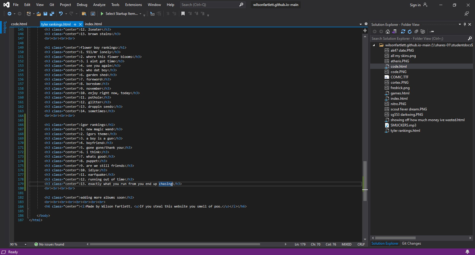
Task: Expand the New Item dropdown arrow
Action: pos(34,14)
